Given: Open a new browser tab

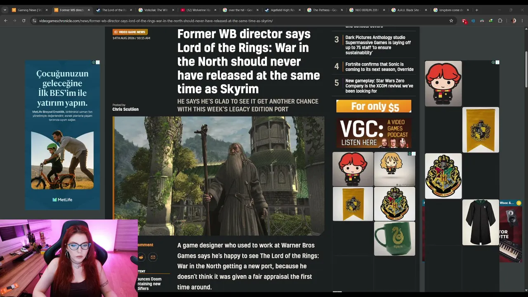Looking at the screenshot, I should click(x=477, y=10).
